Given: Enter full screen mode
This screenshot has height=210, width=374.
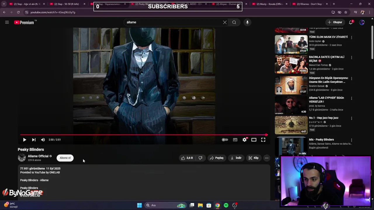Looking at the screenshot, I should pyautogui.click(x=263, y=140).
